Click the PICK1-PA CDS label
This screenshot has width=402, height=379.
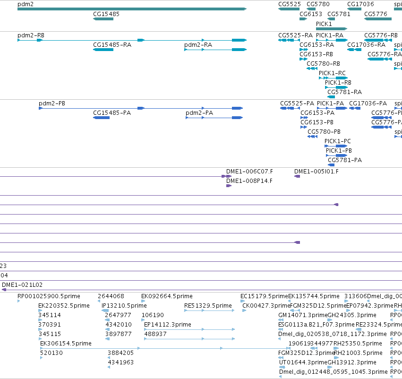330,103
